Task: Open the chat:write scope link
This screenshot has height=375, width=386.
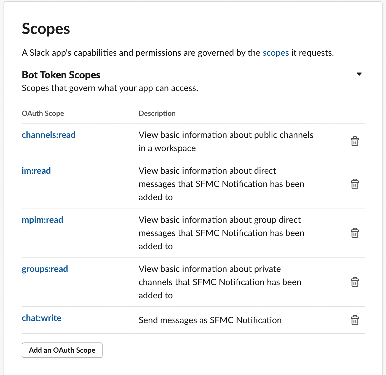Action: [x=41, y=318]
